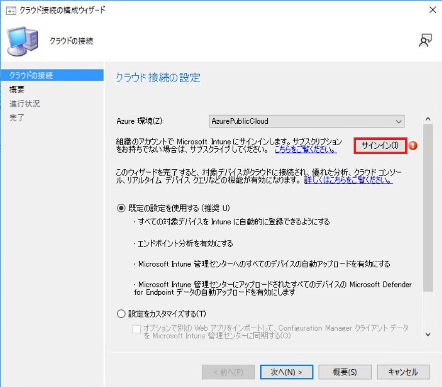Image resolution: width=442 pixels, height=387 pixels.
Task: Click the vertical scrollbar thumb
Action: pos(427,208)
